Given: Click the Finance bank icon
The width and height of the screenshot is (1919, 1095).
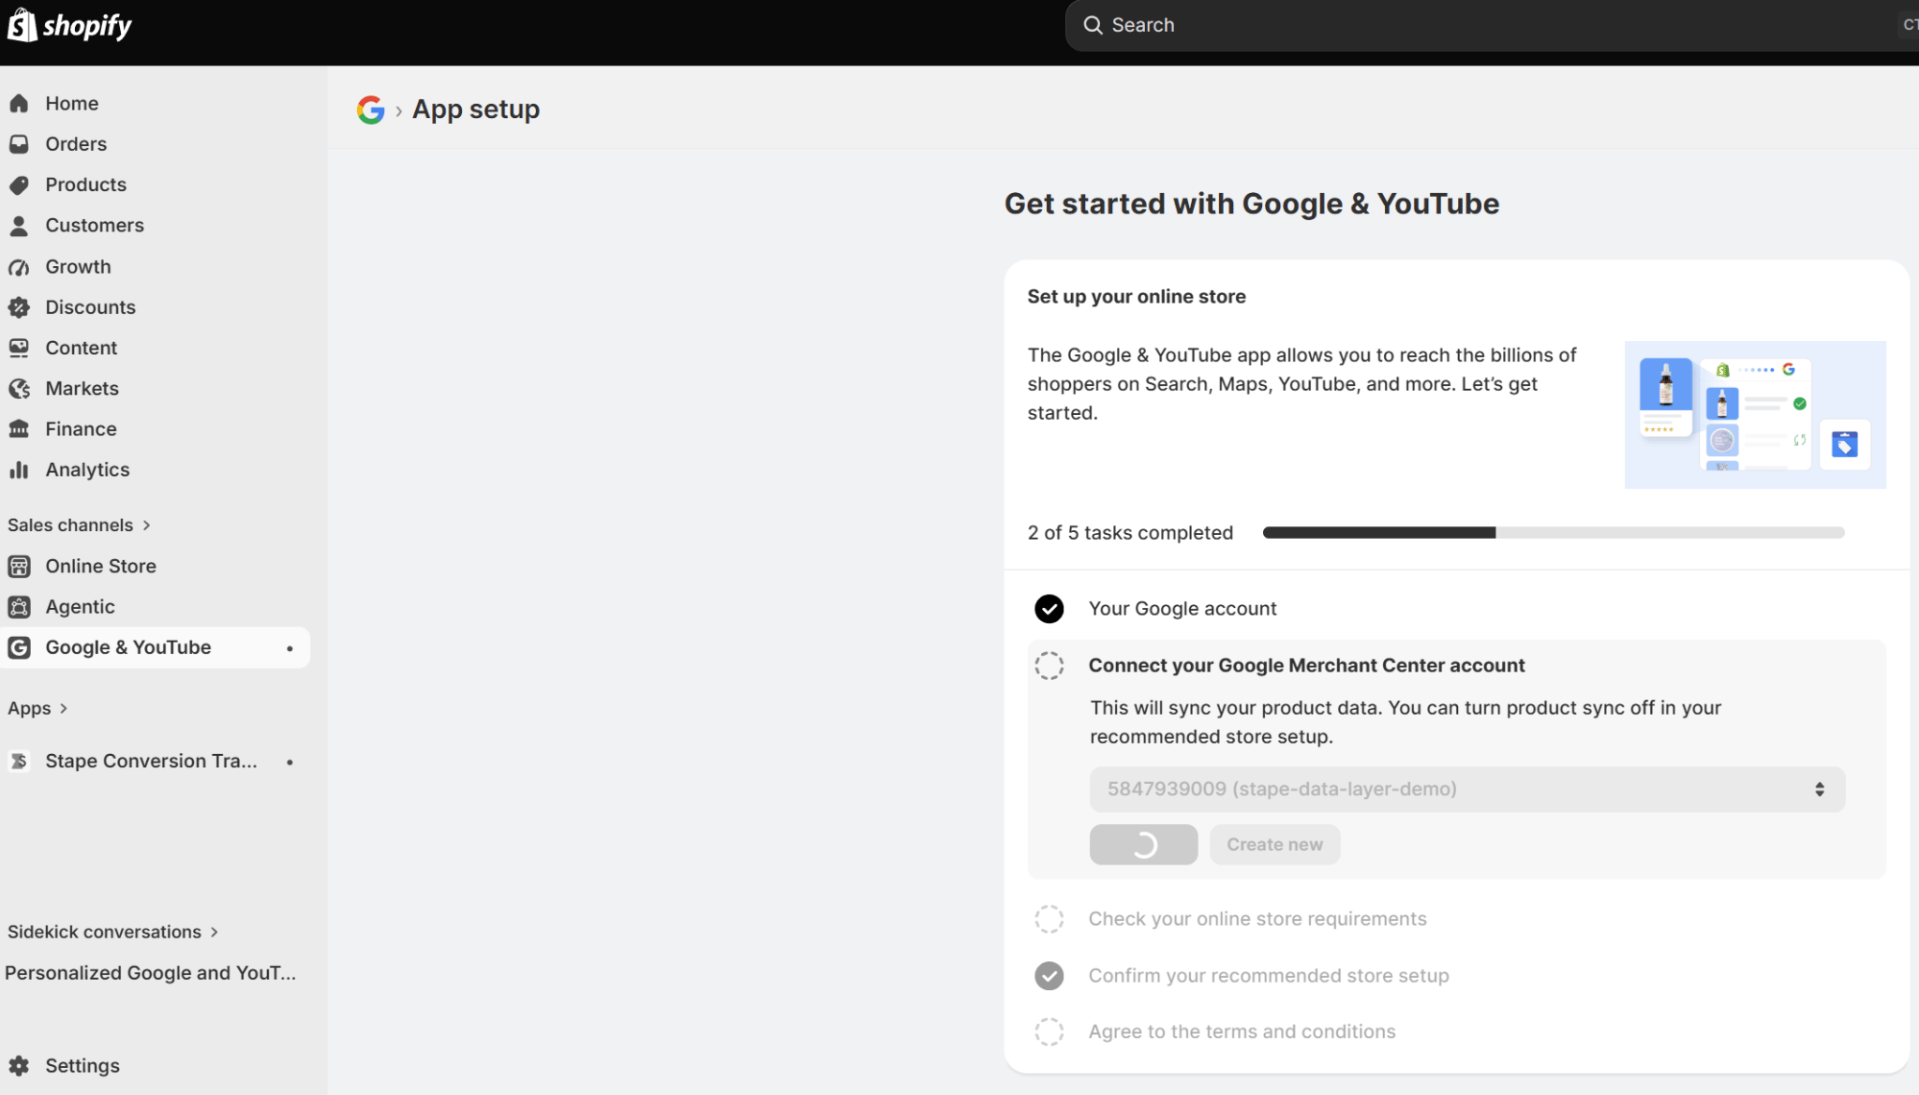Looking at the screenshot, I should coord(19,429).
